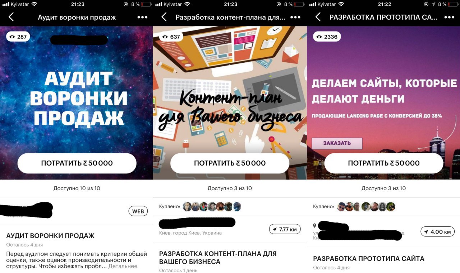The height and width of the screenshot is (273, 460).
Task: Open three-dot menu on прототип сайта screen
Action: point(449,17)
